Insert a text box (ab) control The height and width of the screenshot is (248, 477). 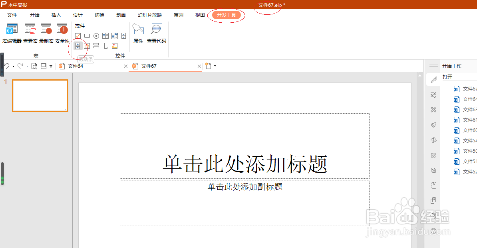87,45
